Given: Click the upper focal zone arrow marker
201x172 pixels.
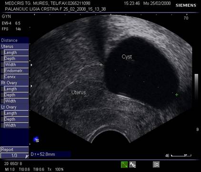Looking at the screenshot, I should pyautogui.click(x=31, y=65).
